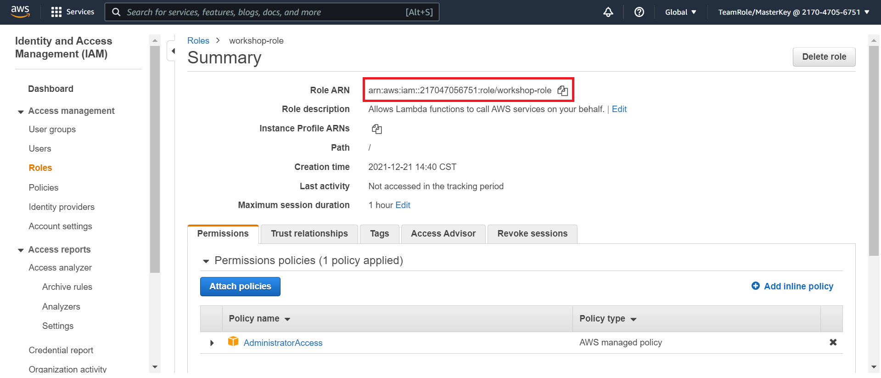
Task: Open the Tags tab
Action: tap(380, 234)
